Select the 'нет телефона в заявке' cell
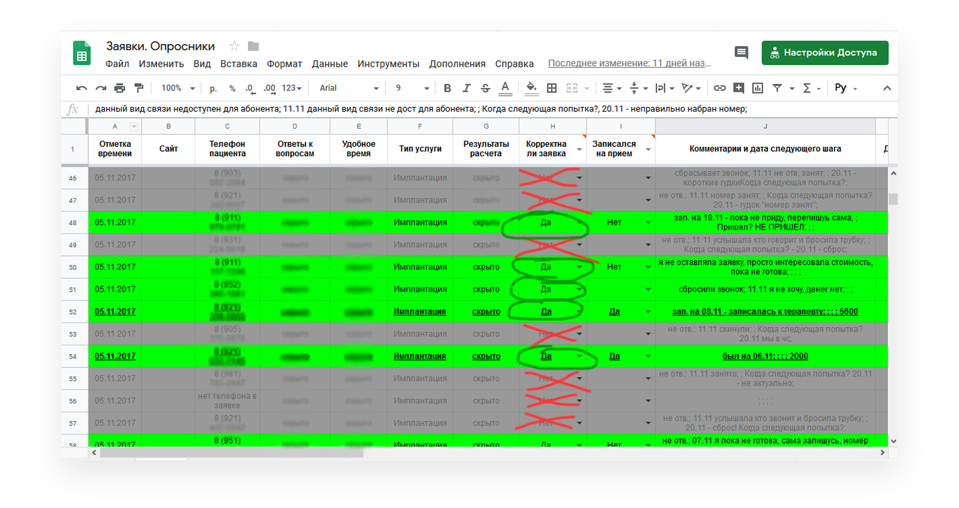 (227, 401)
